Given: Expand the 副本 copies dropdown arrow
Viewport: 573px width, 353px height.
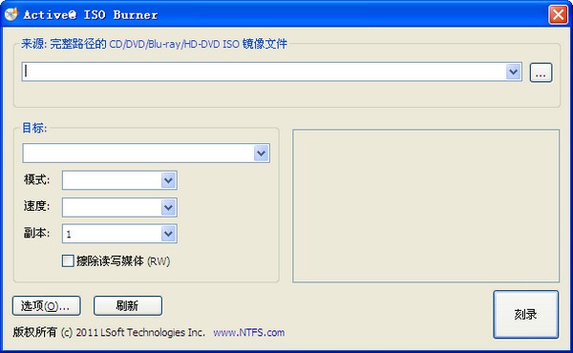Looking at the screenshot, I should tap(168, 234).
